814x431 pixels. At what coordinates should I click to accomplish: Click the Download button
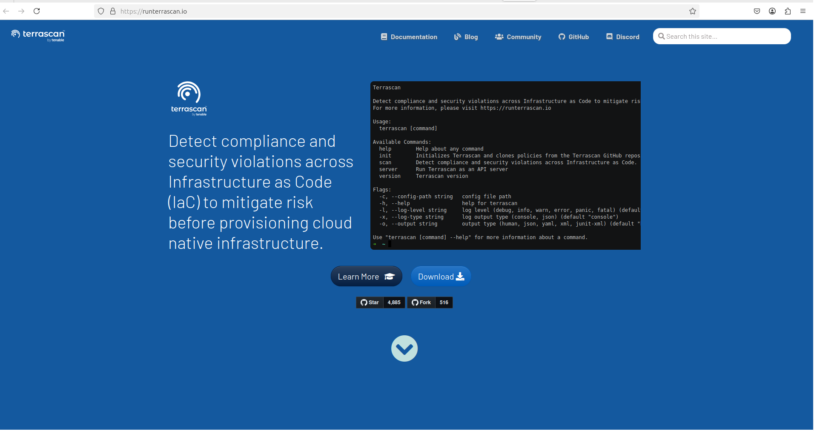point(441,277)
